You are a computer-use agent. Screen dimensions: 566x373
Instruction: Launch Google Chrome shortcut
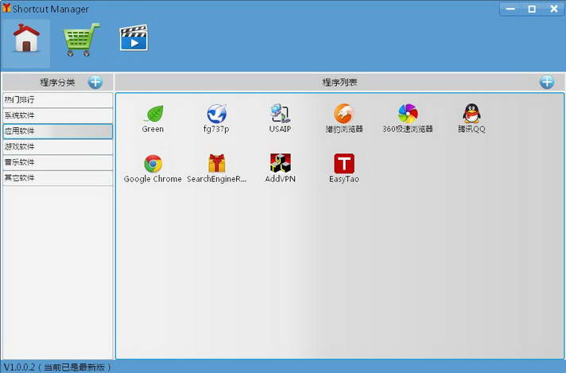pos(153,169)
